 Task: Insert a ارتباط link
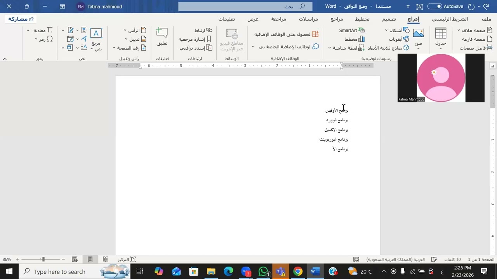click(x=203, y=30)
